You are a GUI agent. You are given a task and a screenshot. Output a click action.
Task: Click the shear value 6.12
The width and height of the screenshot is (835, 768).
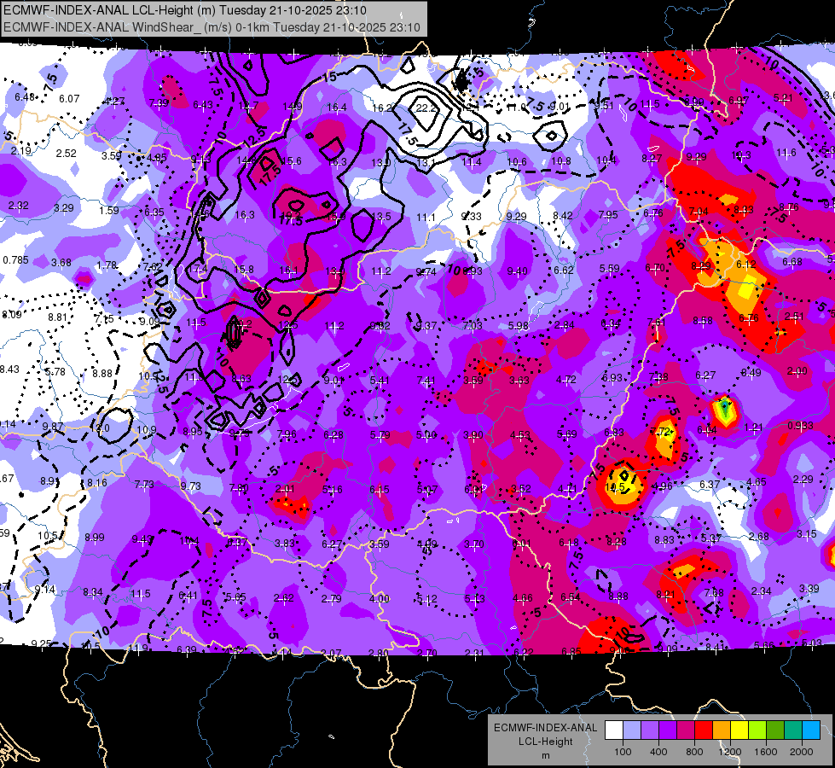[746, 265]
